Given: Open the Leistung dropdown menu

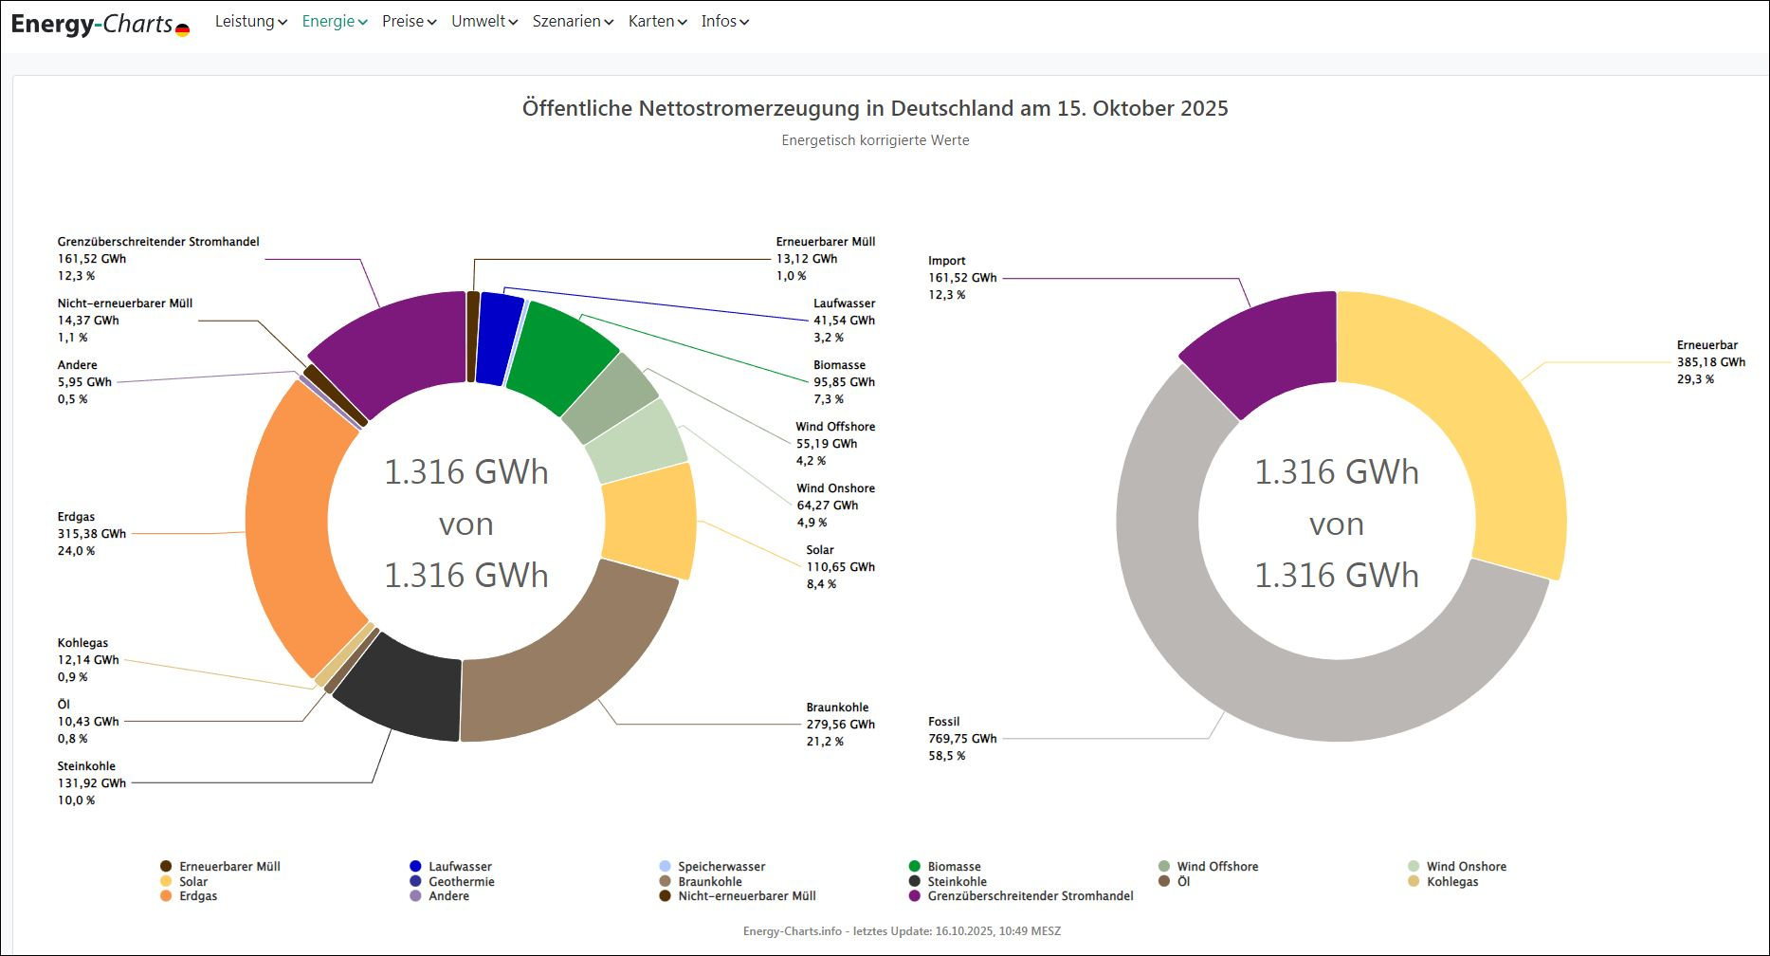Looking at the screenshot, I should pos(250,21).
